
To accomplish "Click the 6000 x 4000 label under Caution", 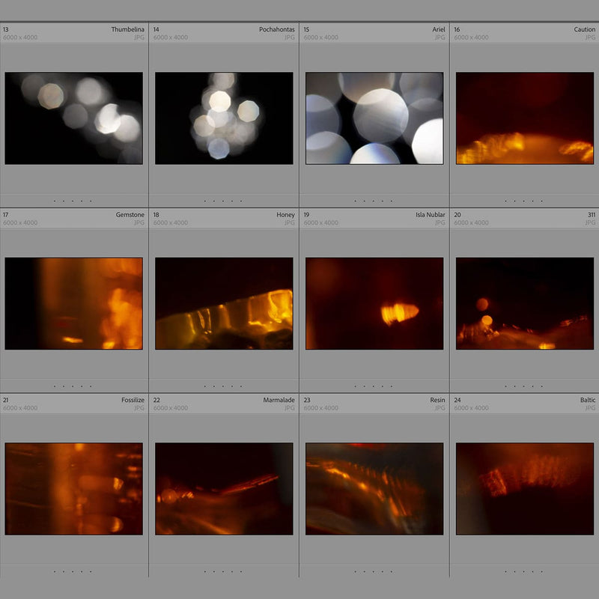I will 470,37.
